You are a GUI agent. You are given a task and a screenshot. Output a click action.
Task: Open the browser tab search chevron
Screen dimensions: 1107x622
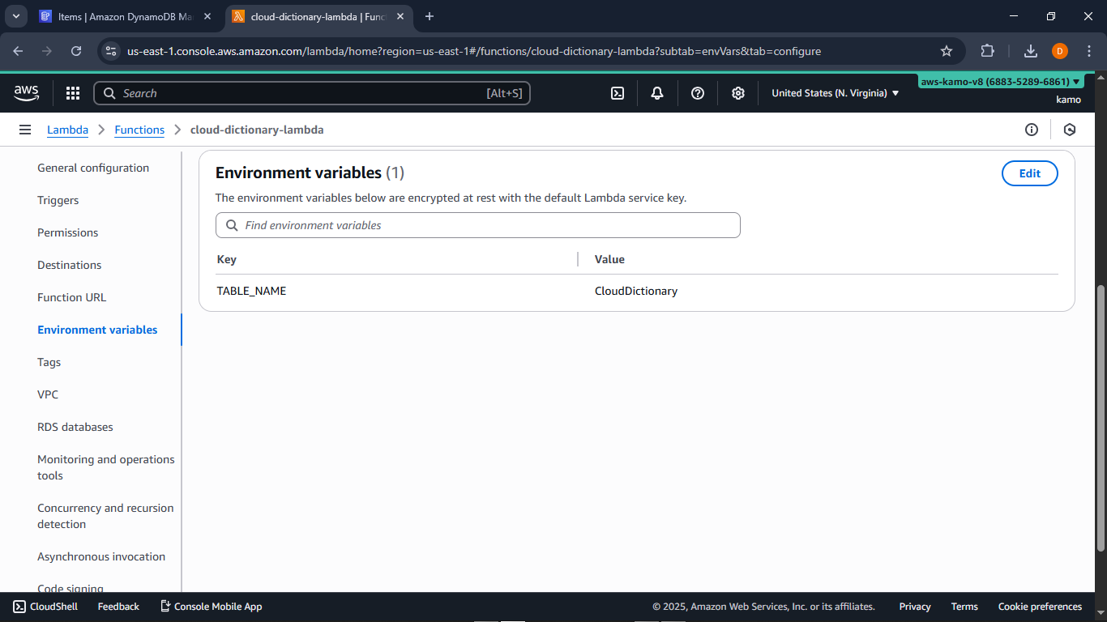(x=15, y=16)
